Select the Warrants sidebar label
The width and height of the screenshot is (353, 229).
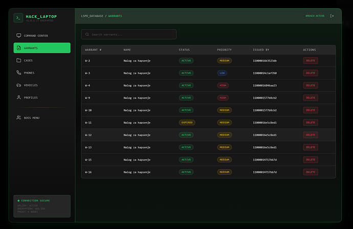coord(31,48)
